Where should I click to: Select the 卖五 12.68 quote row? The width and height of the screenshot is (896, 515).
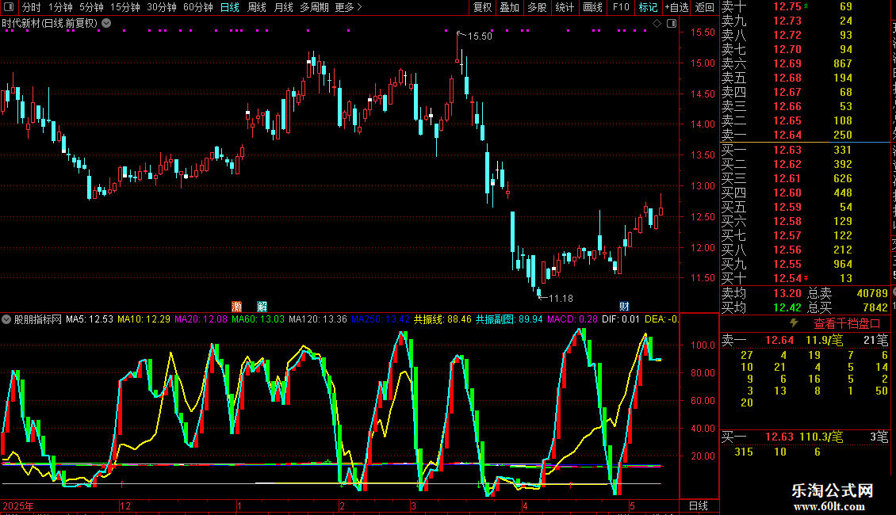[806, 78]
